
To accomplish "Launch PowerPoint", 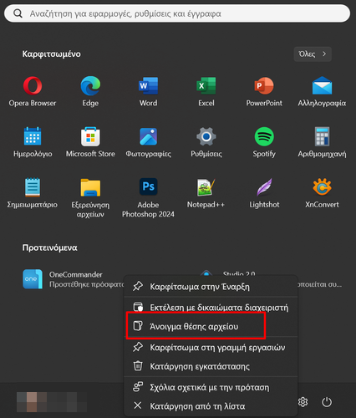I will [x=264, y=91].
